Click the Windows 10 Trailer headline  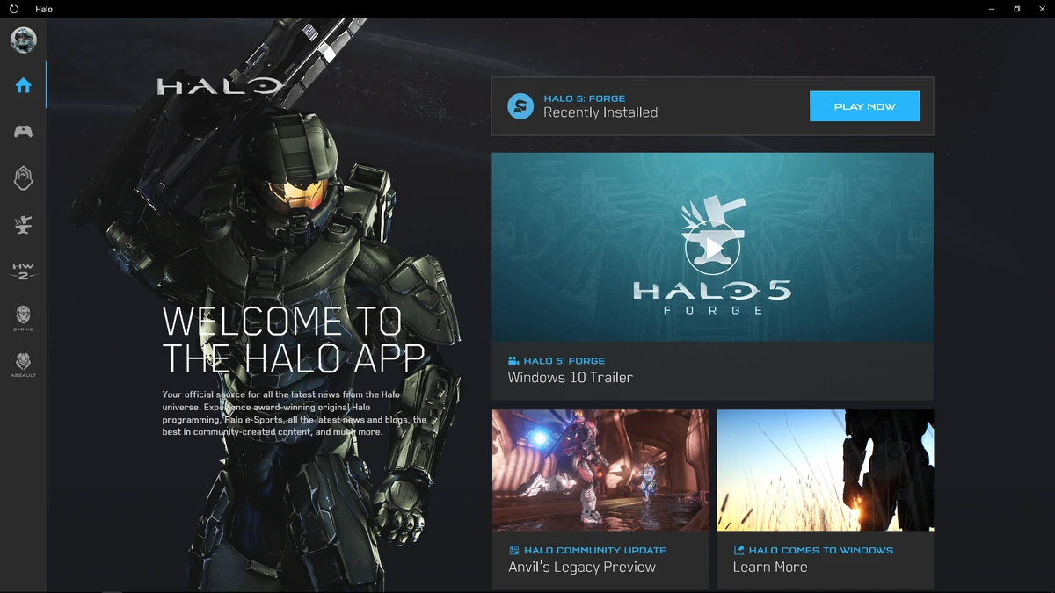pos(571,377)
